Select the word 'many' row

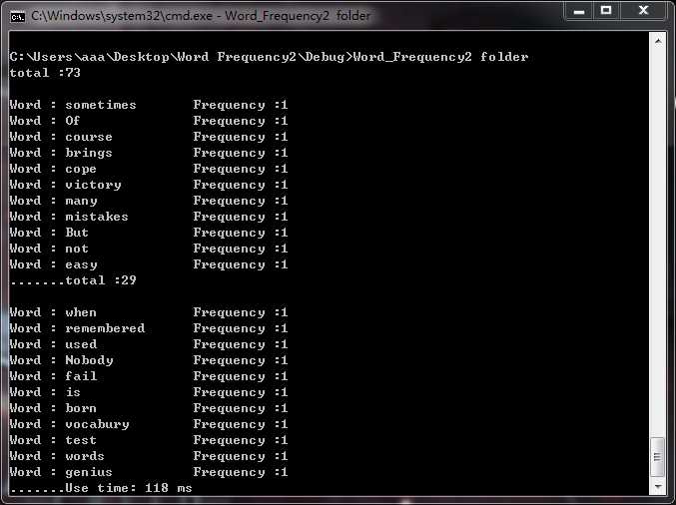pyautogui.click(x=149, y=201)
